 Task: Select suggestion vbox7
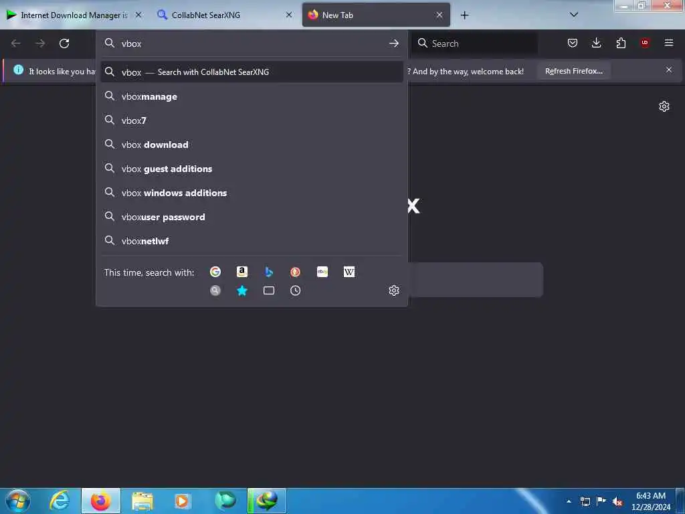pos(252,120)
